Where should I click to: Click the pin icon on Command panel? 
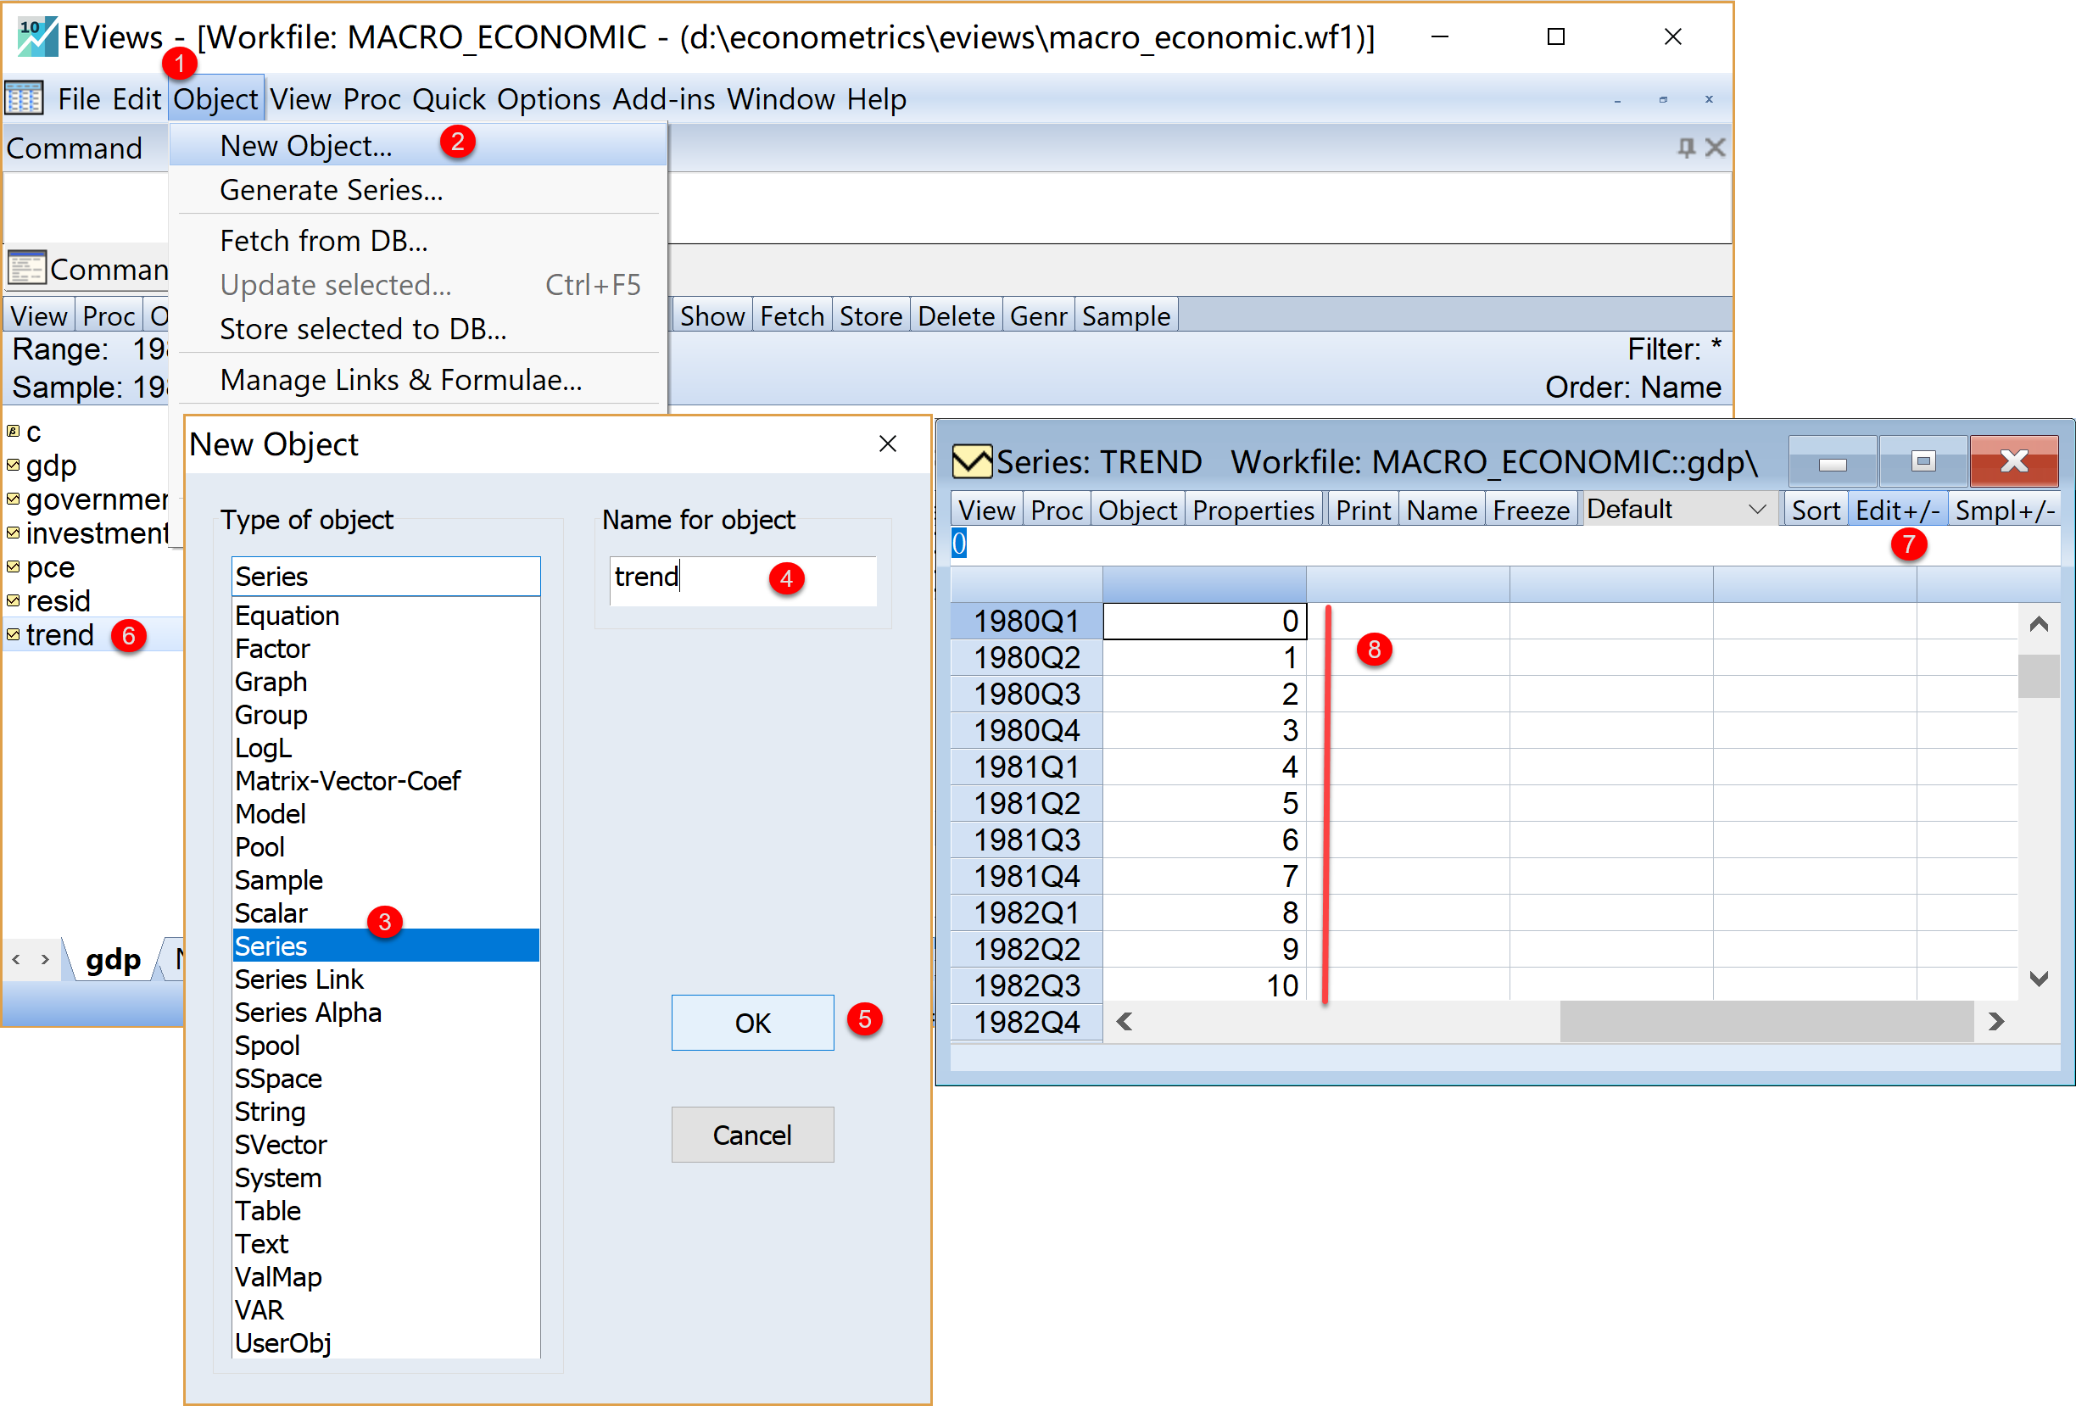[1686, 148]
